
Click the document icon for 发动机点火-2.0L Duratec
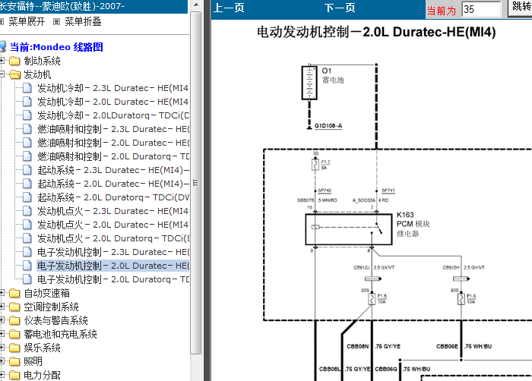click(27, 225)
